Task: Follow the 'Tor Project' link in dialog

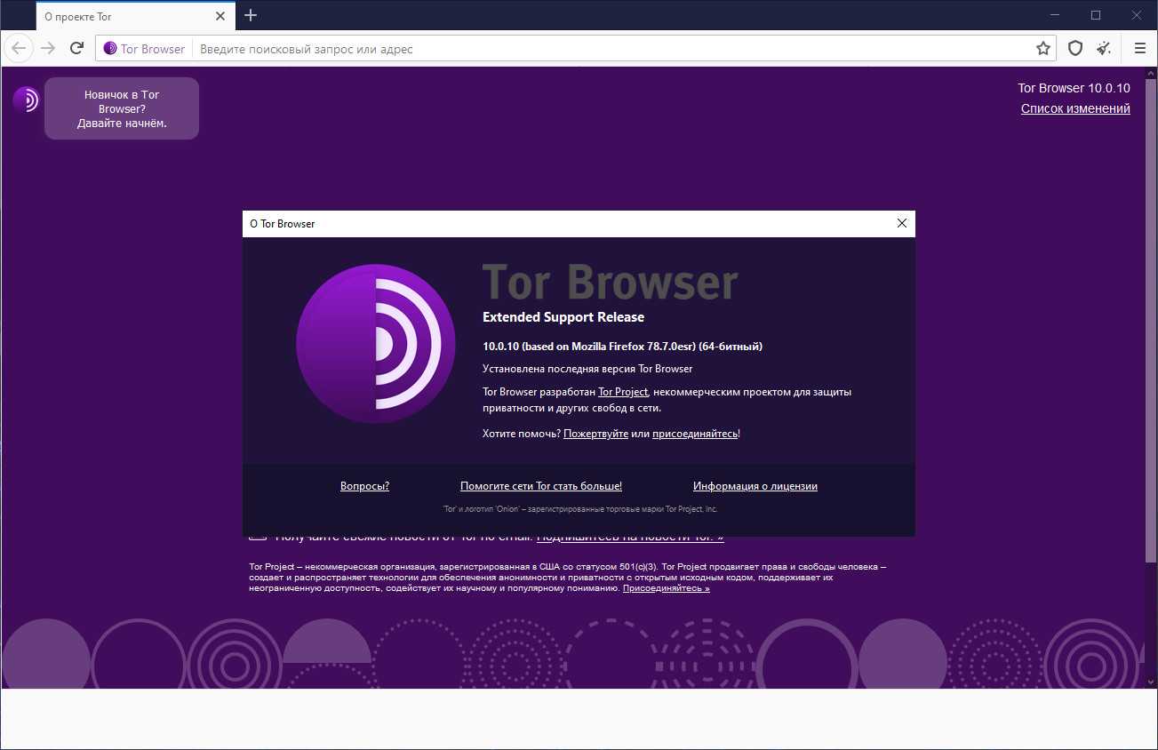Action: [623, 392]
